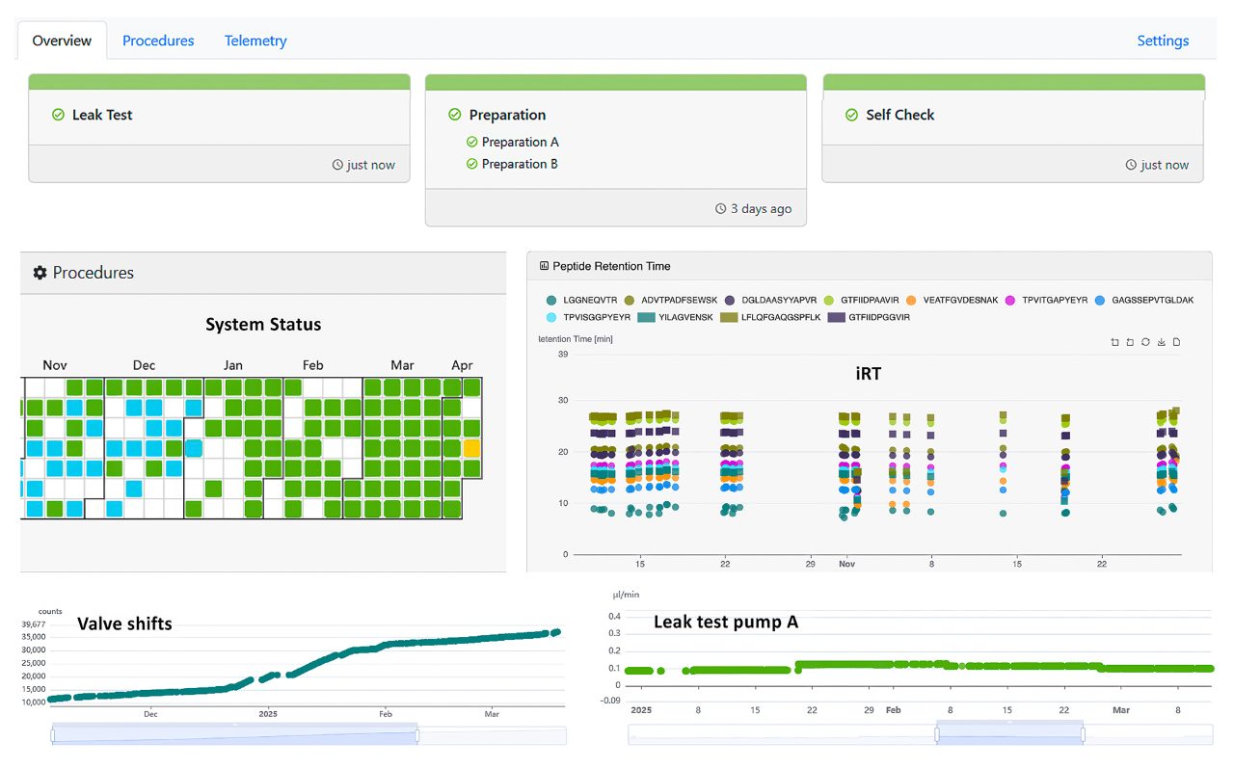Screen dimensions: 1234x769
Task: Click the check icon next to Self Check
Action: coord(851,115)
